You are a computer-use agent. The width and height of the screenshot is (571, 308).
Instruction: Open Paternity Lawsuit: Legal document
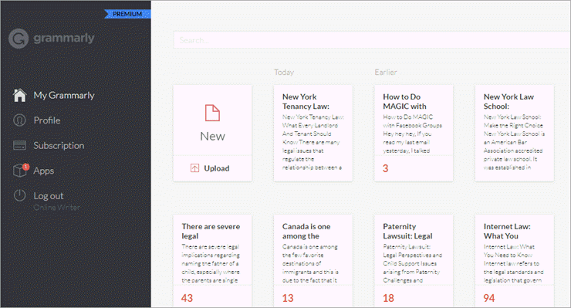pyautogui.click(x=414, y=261)
